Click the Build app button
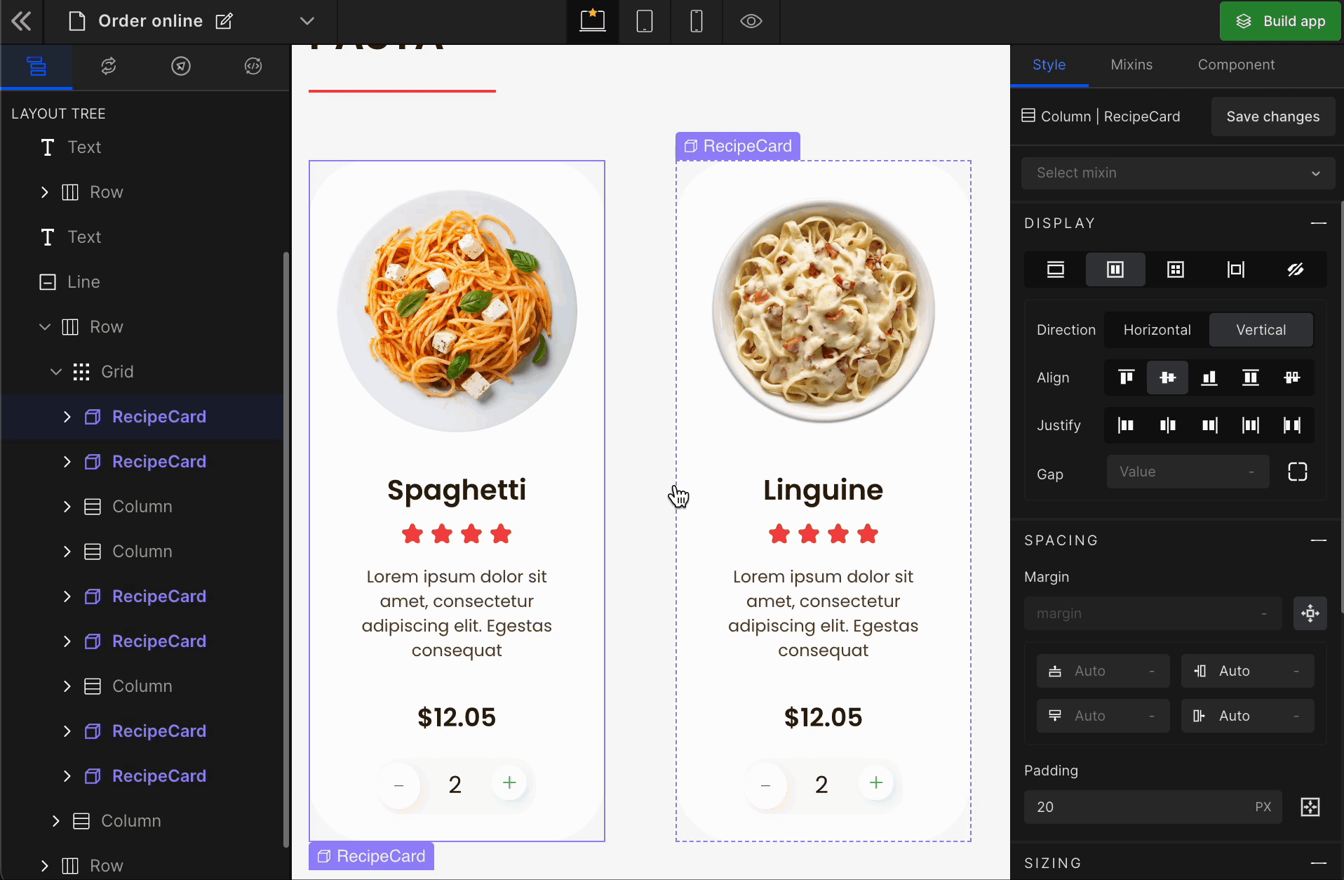Viewport: 1344px width, 880px height. coord(1280,21)
